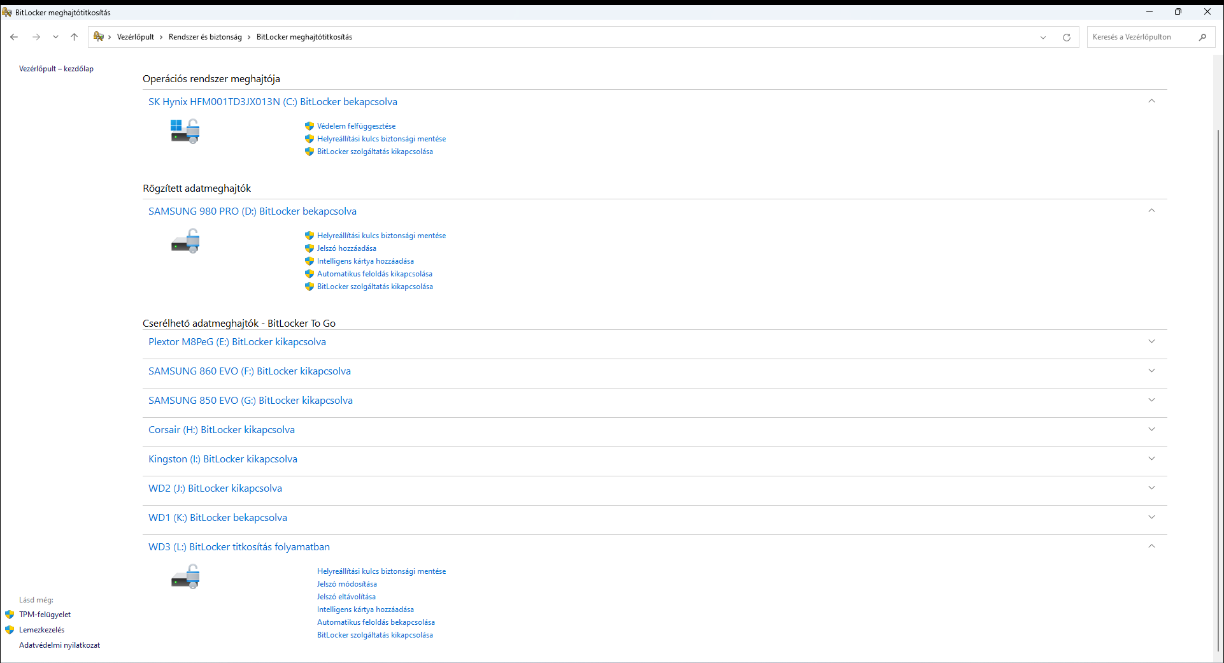Click SAMSUNG 980 PRO (D:) drive title
1224x663 pixels.
pos(252,211)
